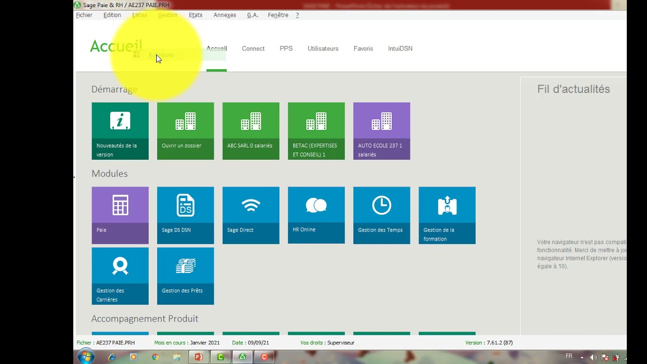
Task: Open the Action Center flag icon
Action: click(604, 357)
